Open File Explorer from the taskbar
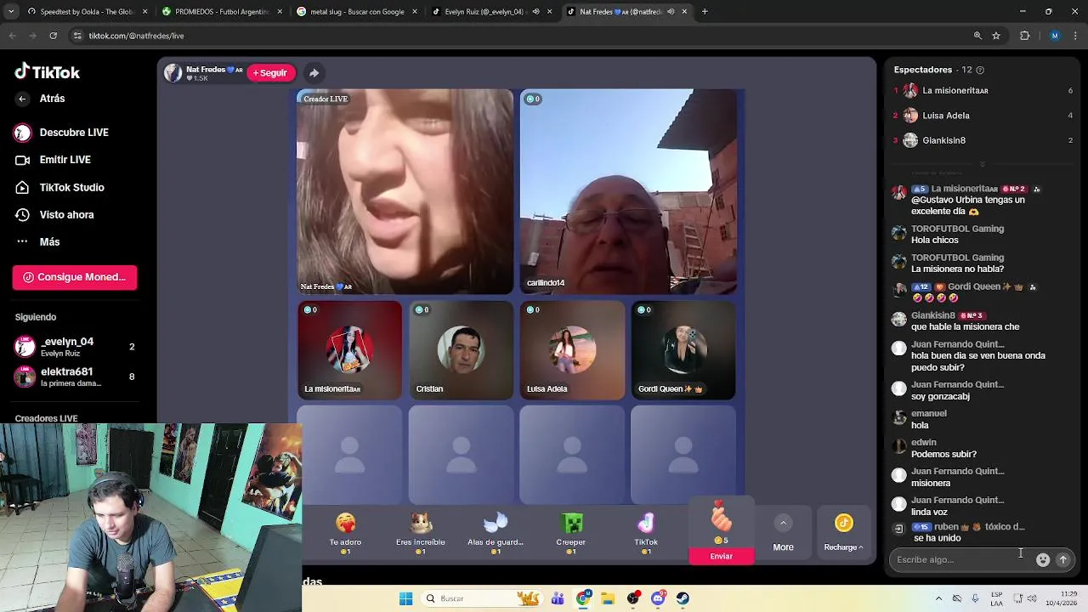This screenshot has height=612, width=1088. (x=608, y=598)
